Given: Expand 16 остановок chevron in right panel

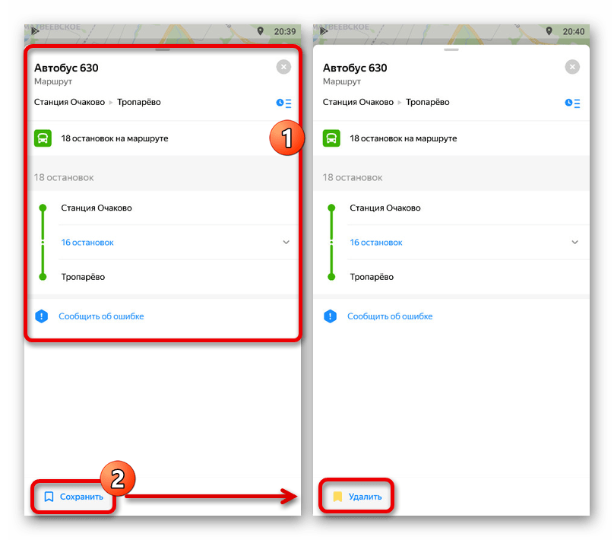Looking at the screenshot, I should tap(574, 242).
